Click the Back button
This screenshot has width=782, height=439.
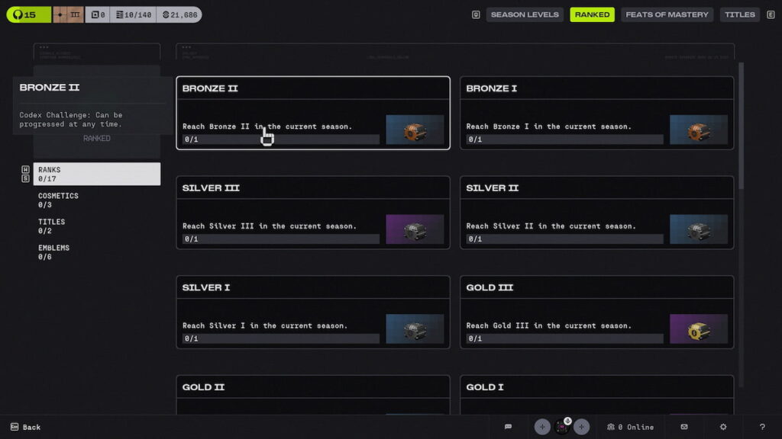point(25,427)
